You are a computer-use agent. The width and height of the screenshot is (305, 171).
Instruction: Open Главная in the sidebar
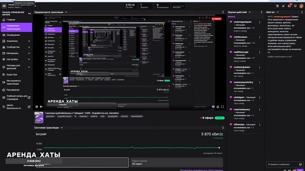16,19
